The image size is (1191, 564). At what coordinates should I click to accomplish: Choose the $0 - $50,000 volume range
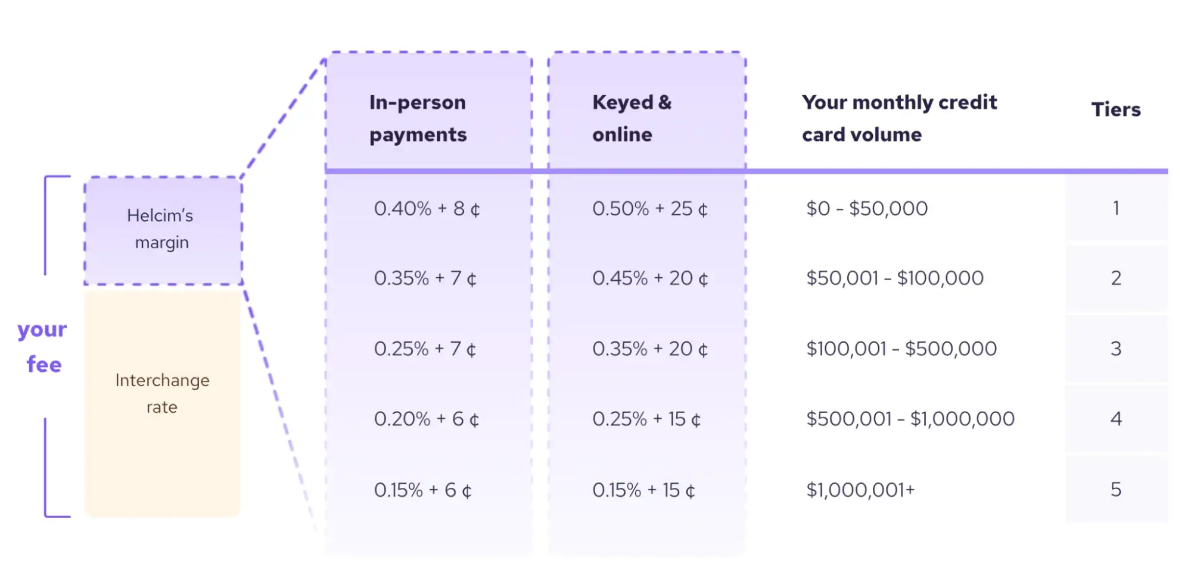tap(866, 209)
